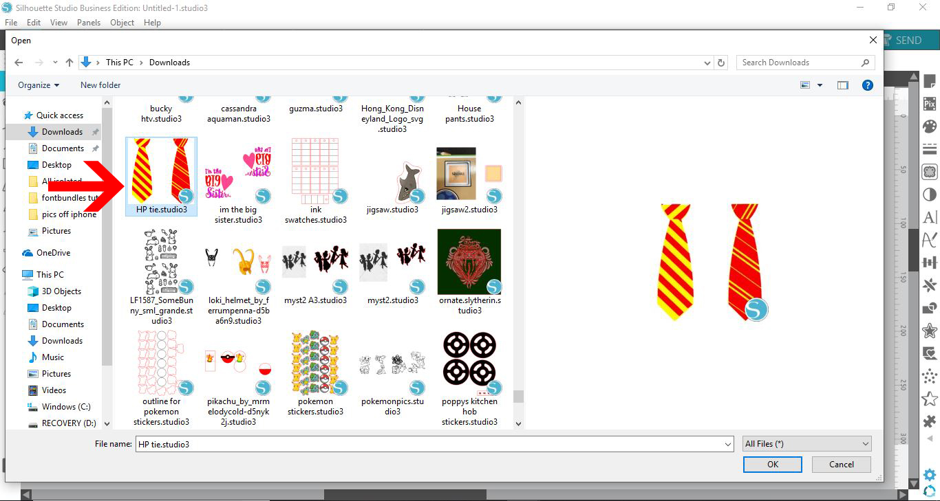Open the Fill color palette panel

coord(930,126)
